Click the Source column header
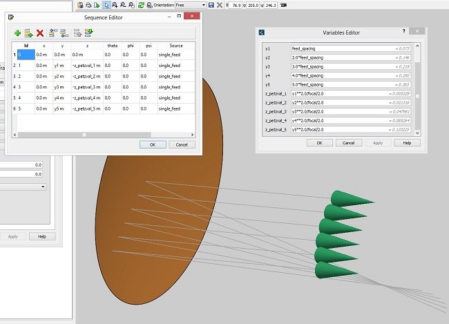Viewport: 449px width, 324px height. [175, 45]
